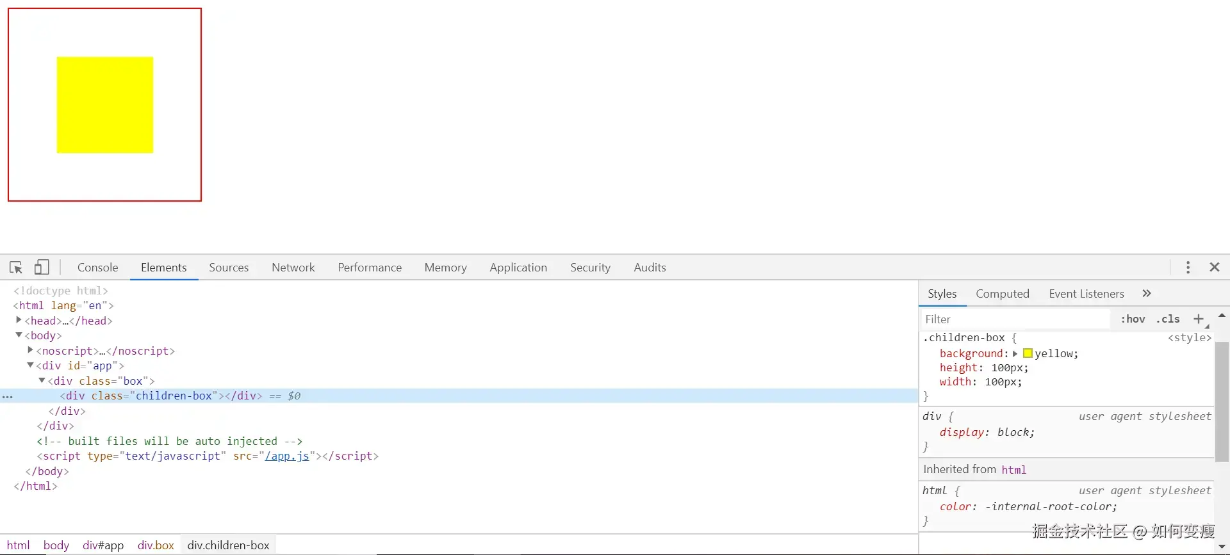
Task: Toggle :hov element state panel
Action: [x=1133, y=319]
